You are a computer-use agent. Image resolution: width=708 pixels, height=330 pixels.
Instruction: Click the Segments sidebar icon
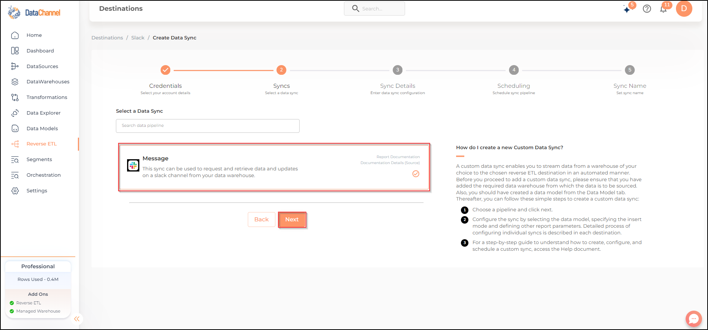(x=15, y=160)
